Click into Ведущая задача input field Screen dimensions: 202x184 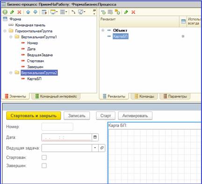[x=67, y=148]
